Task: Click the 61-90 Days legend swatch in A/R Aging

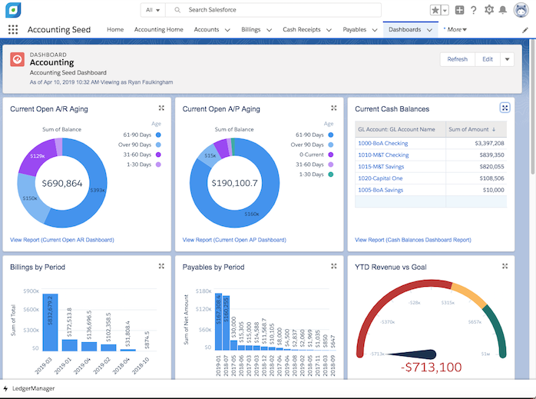Action: [x=157, y=133]
